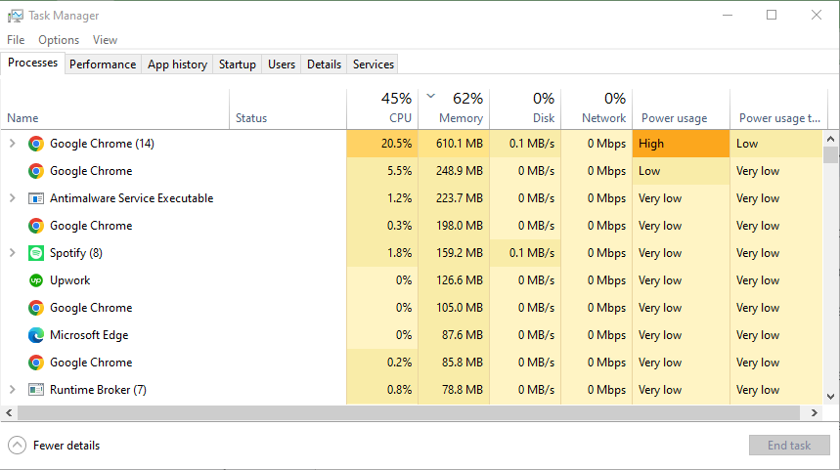The height and width of the screenshot is (470, 840).
Task: Open the Options menu
Action: pyautogui.click(x=59, y=40)
